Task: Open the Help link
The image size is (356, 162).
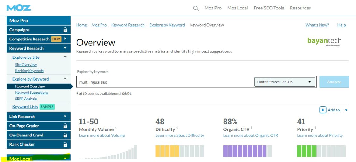Action: 341,25
